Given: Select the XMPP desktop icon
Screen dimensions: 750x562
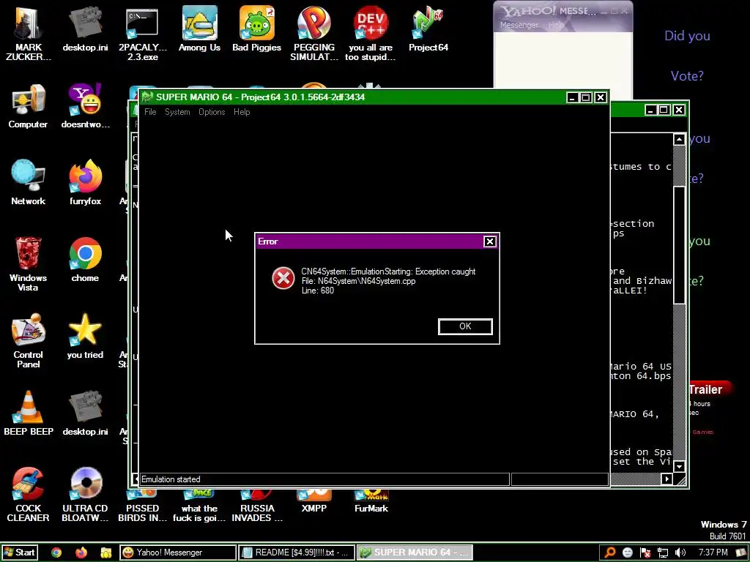Looking at the screenshot, I should pyautogui.click(x=313, y=502).
